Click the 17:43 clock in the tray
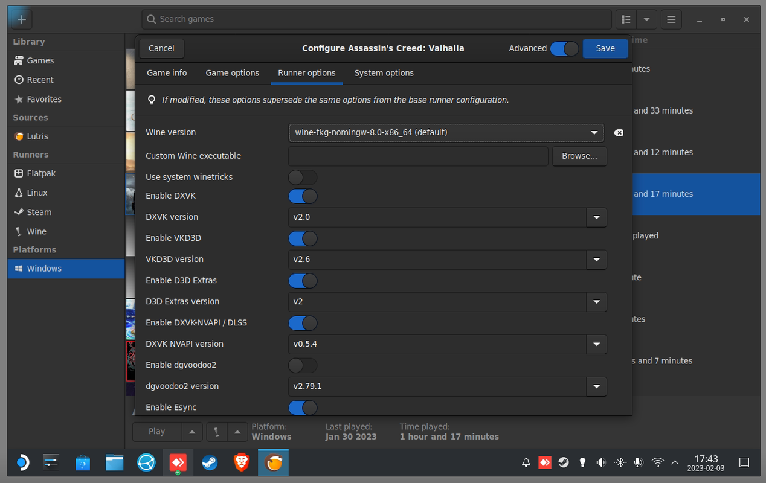 706,463
